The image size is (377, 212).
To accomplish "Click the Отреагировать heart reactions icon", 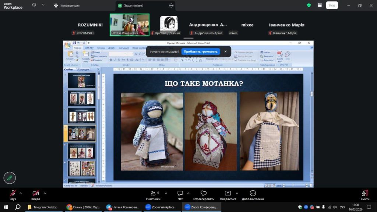I will tap(203, 193).
